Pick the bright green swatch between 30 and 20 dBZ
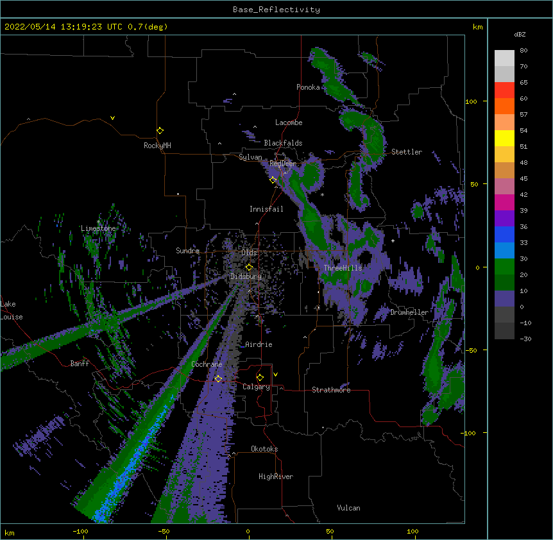Image resolution: width=553 pixels, height=540 pixels. click(504, 267)
